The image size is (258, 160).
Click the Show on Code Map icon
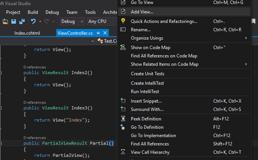pyautogui.click(x=123, y=47)
